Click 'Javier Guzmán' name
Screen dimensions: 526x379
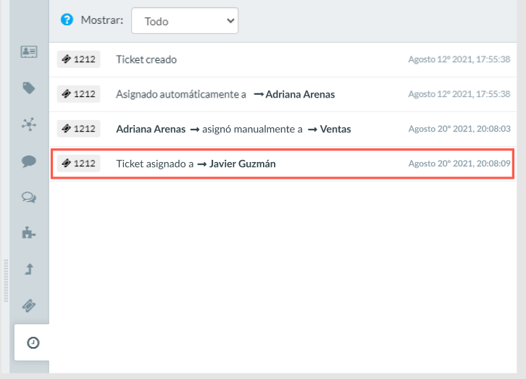click(x=242, y=163)
